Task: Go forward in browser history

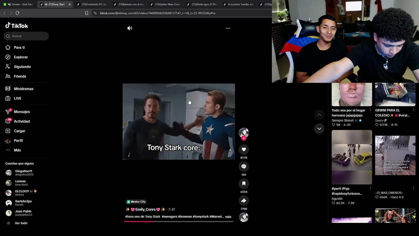Action: click(x=11, y=13)
